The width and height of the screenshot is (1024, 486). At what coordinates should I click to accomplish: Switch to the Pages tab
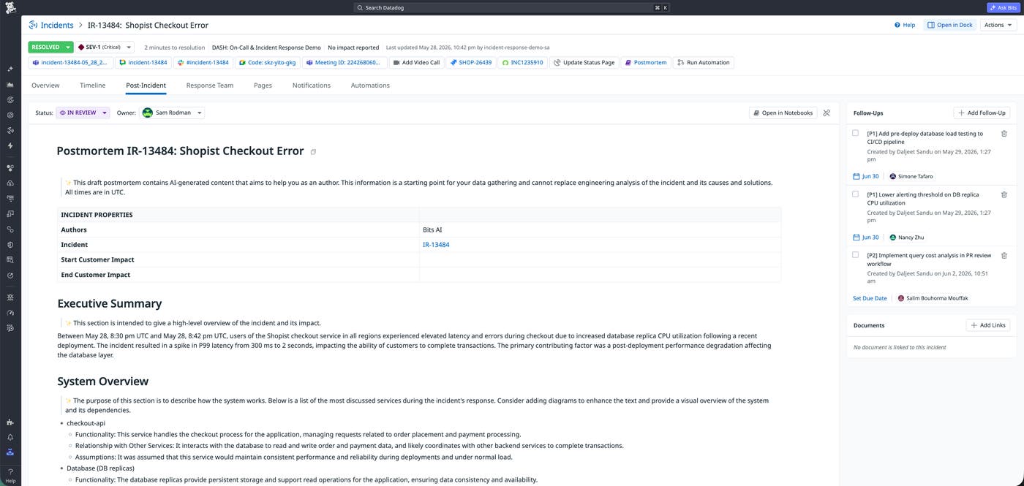coord(263,86)
